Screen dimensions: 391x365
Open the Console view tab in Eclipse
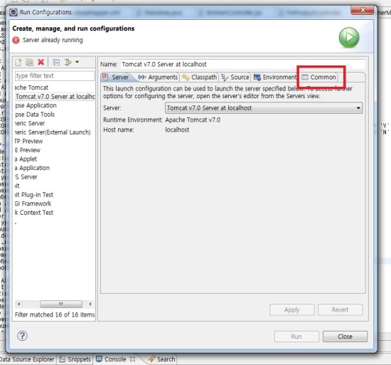(x=111, y=359)
